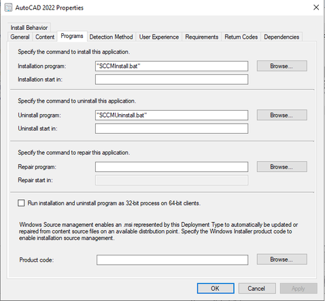Click the Repair program field
This screenshot has height=301, width=325.
(x=171, y=167)
